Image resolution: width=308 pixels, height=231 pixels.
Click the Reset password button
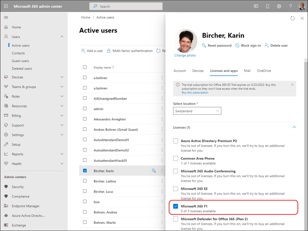coord(217,46)
